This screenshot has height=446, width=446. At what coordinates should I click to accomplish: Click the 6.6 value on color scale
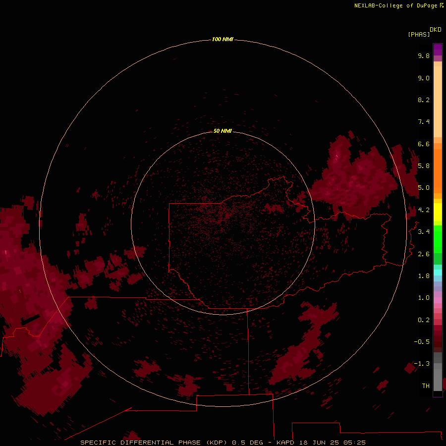pos(424,144)
